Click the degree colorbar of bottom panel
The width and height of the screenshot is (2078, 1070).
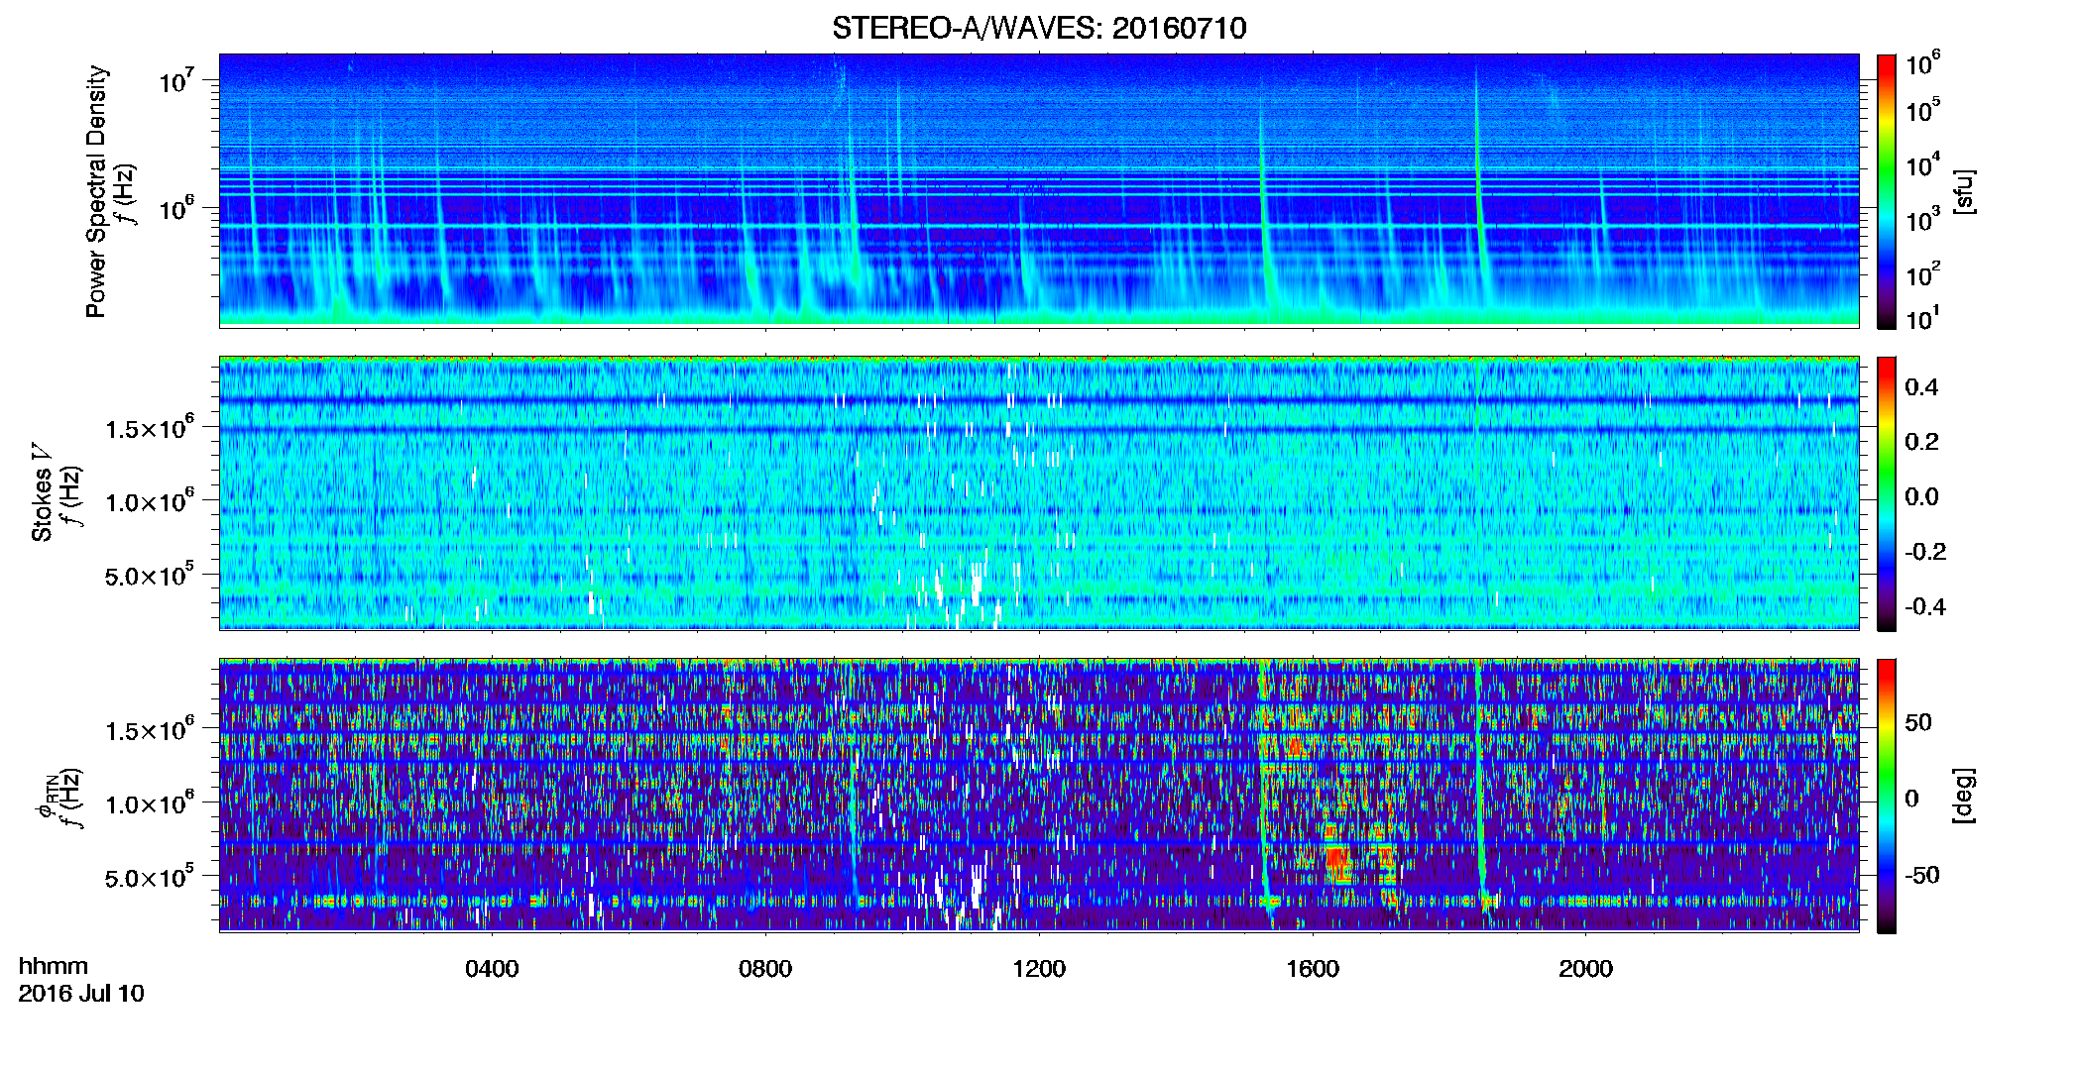pos(1887,796)
